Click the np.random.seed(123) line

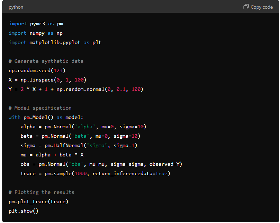coord(37,70)
